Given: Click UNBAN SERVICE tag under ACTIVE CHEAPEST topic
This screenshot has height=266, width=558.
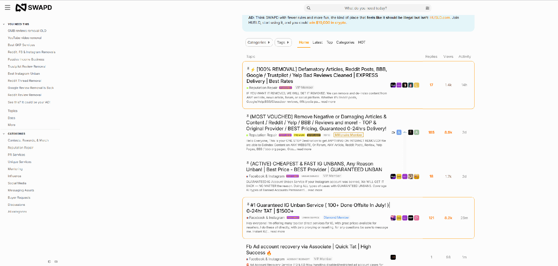Looking at the screenshot, I should tap(310, 176).
